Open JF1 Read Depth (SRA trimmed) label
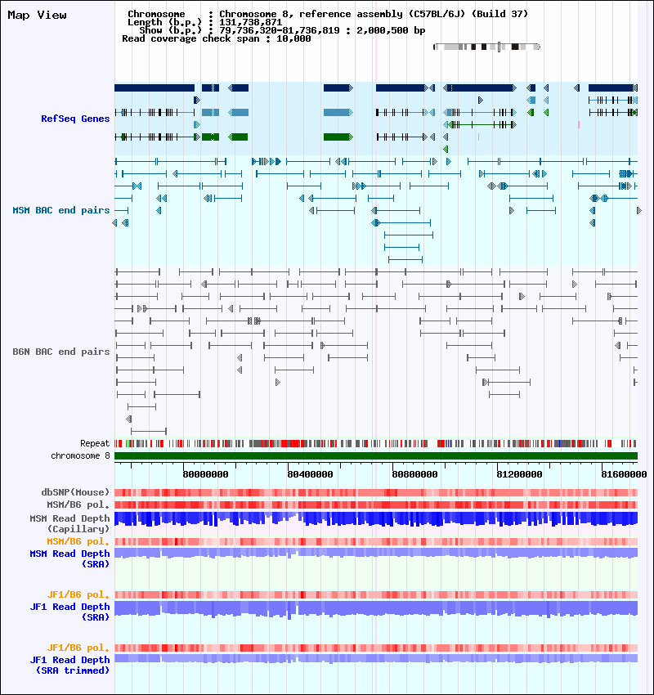This screenshot has height=695, width=654. (x=70, y=666)
